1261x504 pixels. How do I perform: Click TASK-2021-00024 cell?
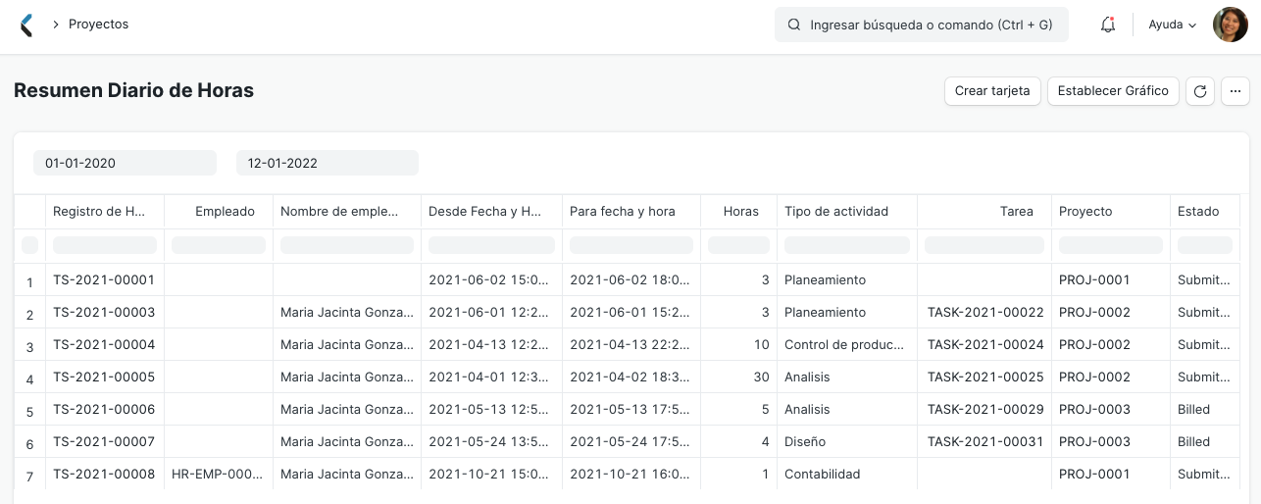984,344
